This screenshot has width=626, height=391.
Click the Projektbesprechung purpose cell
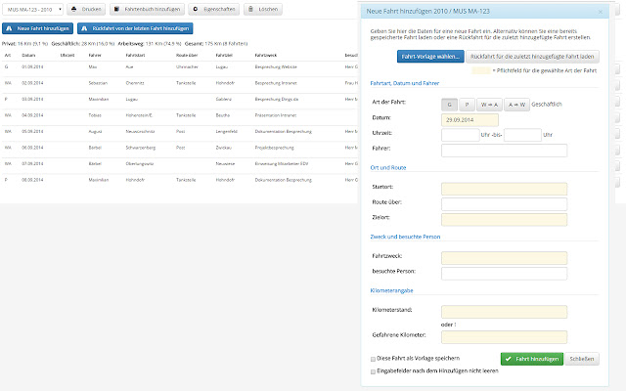pos(274,148)
